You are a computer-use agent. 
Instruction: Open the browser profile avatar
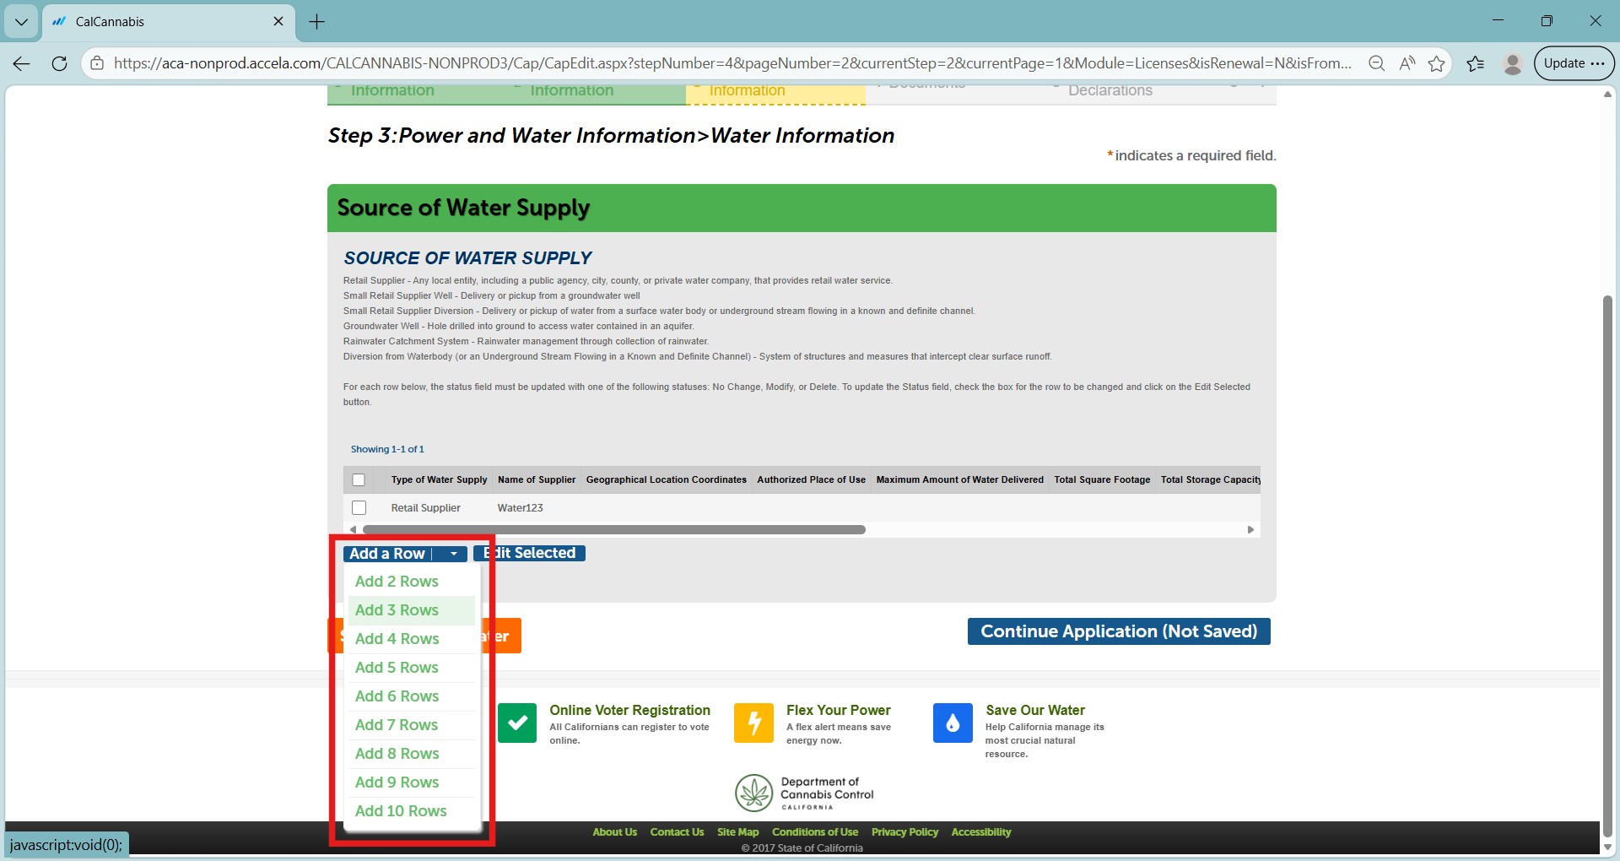pos(1512,63)
